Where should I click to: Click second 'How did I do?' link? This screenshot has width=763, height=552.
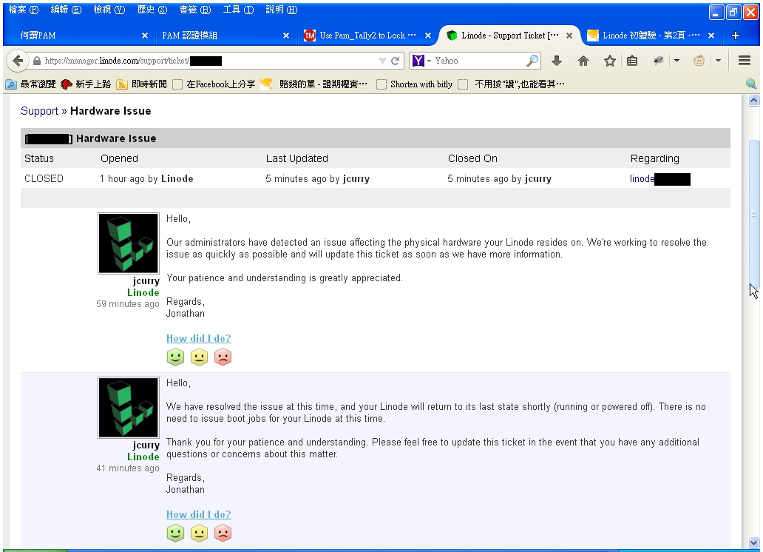click(199, 514)
